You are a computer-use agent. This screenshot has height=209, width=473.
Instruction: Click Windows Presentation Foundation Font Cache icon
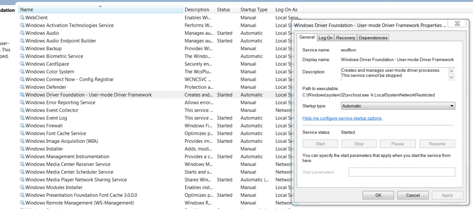click(22, 195)
